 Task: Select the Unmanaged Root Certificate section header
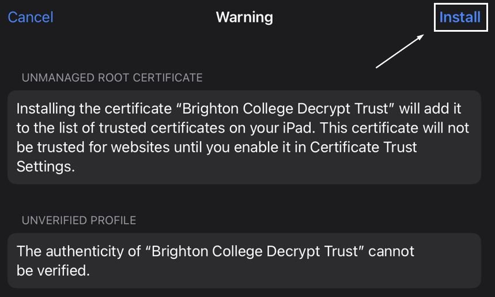pyautogui.click(x=112, y=78)
